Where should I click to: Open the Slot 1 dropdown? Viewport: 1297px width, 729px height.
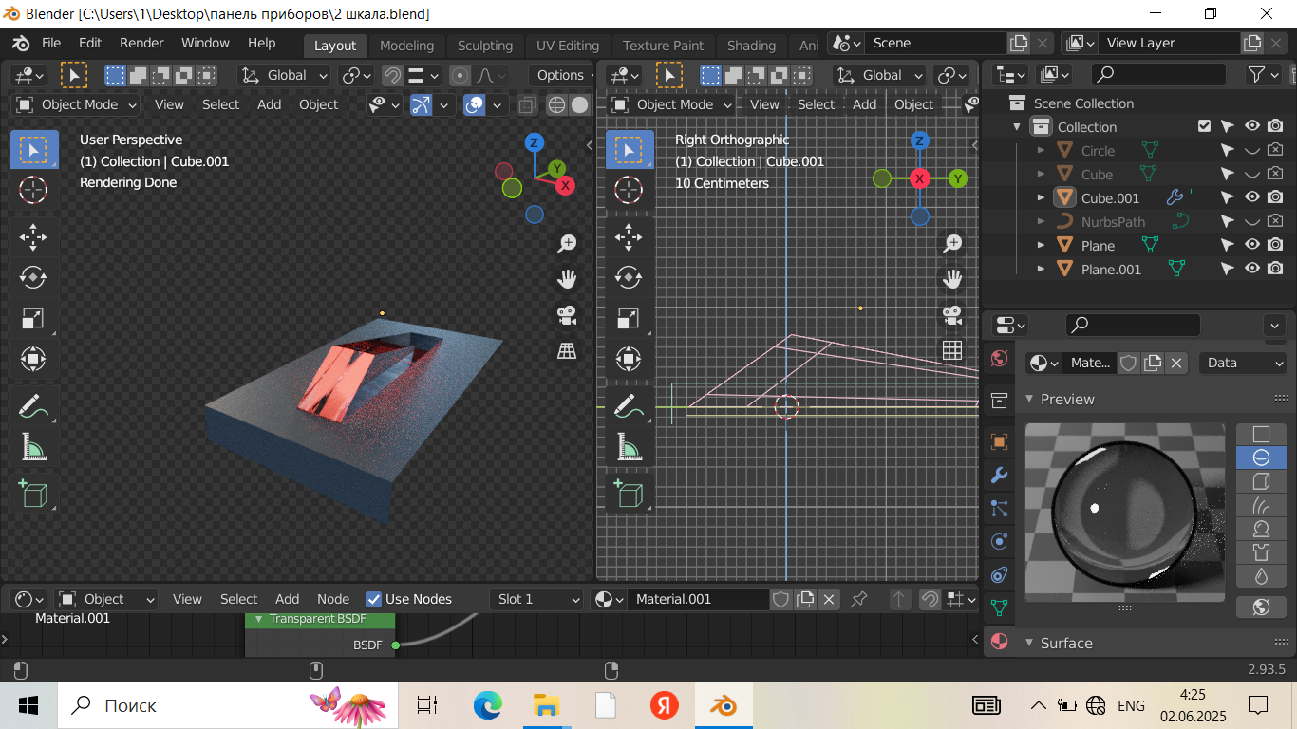[x=536, y=599]
